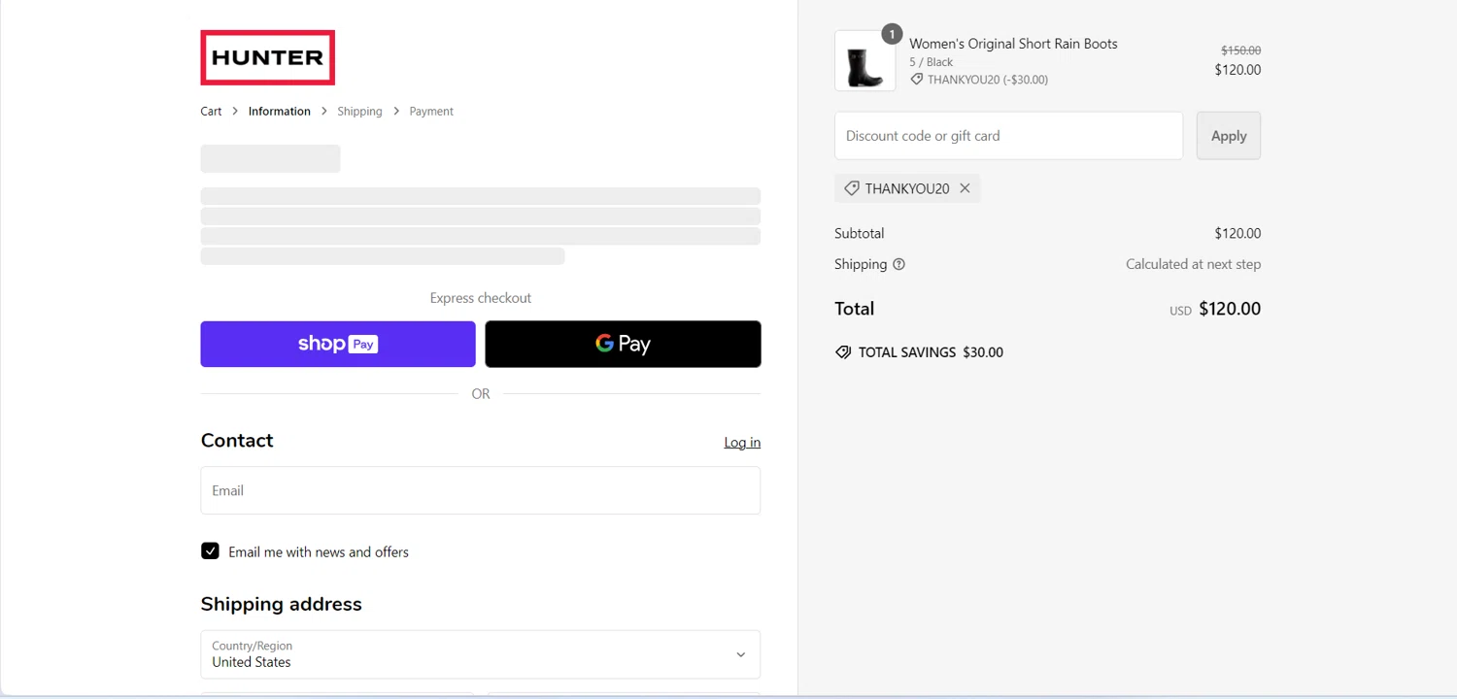Viewport: 1457px width, 699px height.
Task: Click the 5 / Black variant text
Action: point(931,62)
